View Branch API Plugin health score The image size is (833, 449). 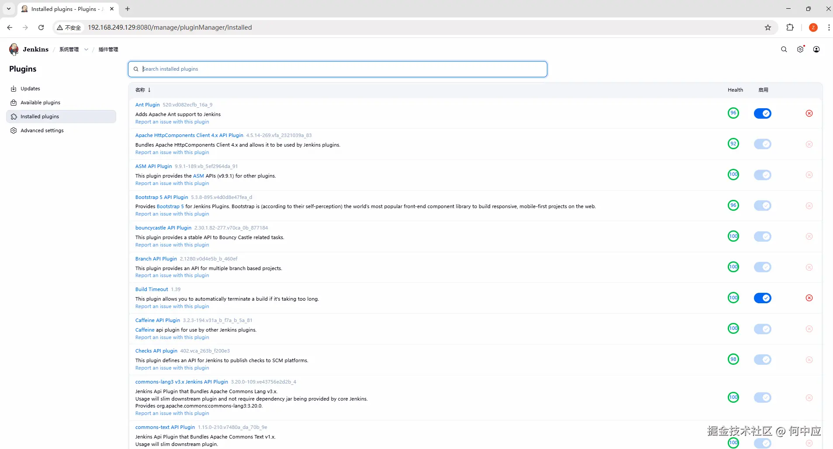coord(733,267)
